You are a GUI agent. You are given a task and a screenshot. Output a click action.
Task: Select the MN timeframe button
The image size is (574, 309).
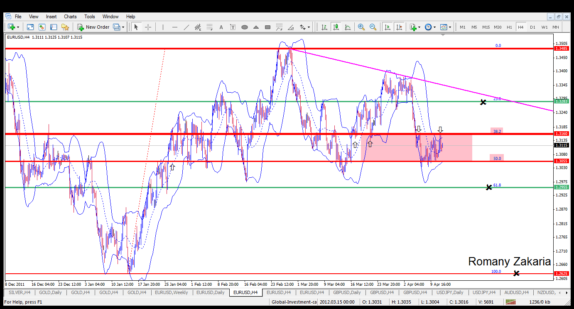(556, 27)
